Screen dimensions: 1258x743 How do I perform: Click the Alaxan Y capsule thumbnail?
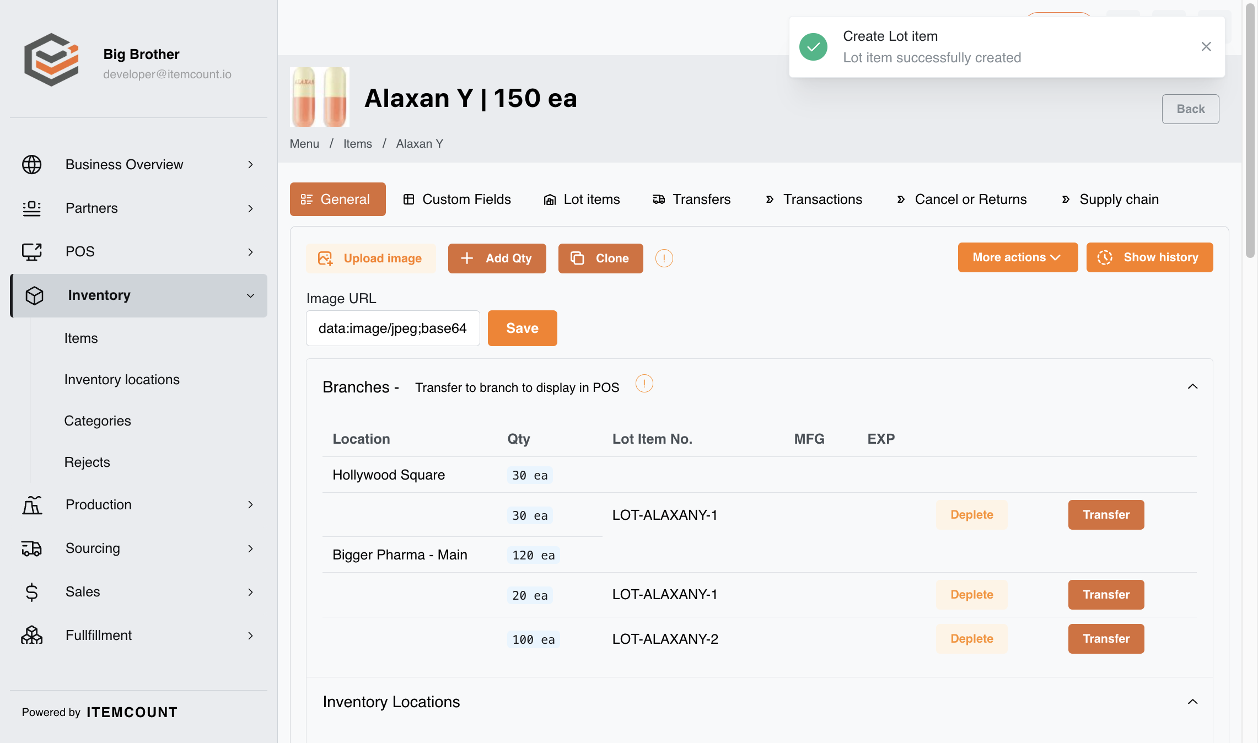pos(320,97)
